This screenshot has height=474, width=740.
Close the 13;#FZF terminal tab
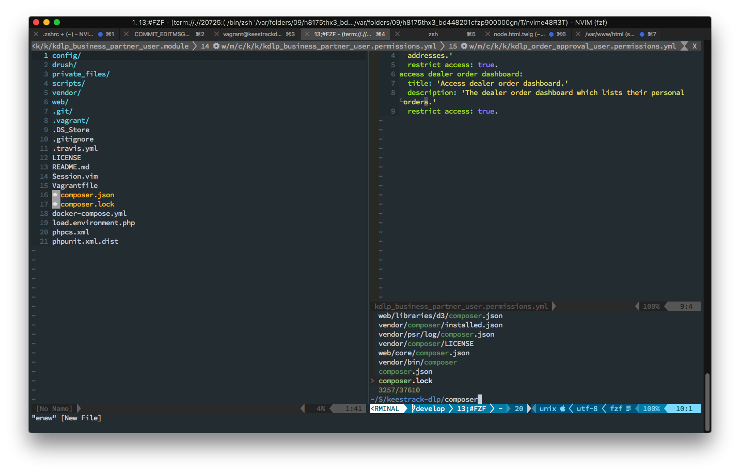pos(307,34)
